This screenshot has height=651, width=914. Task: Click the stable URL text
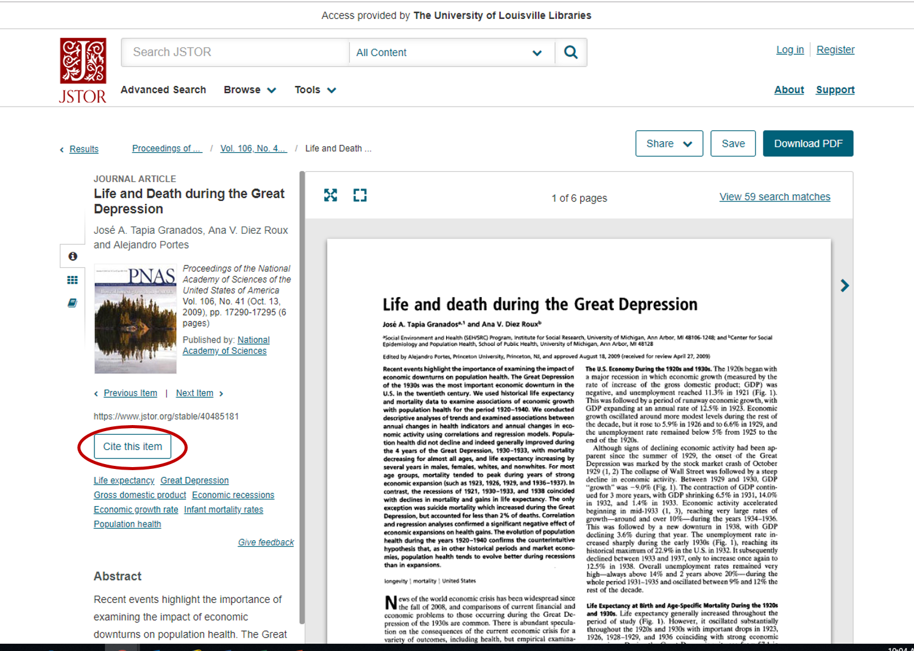click(x=166, y=417)
